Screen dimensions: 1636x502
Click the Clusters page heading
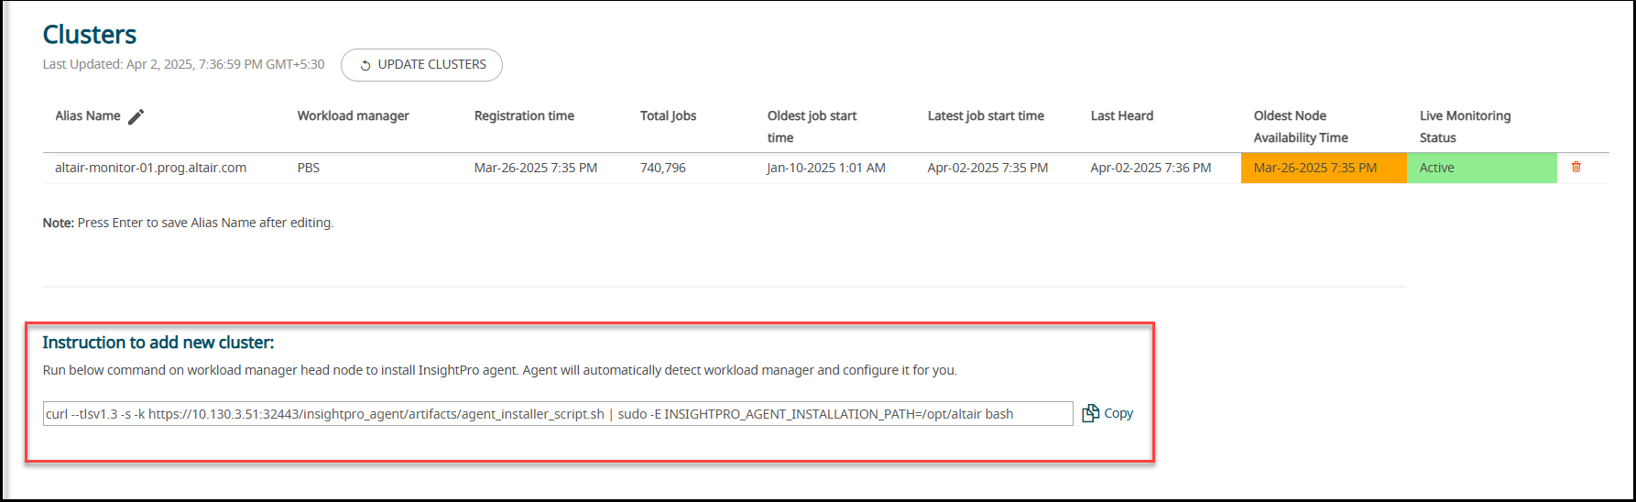pos(90,35)
